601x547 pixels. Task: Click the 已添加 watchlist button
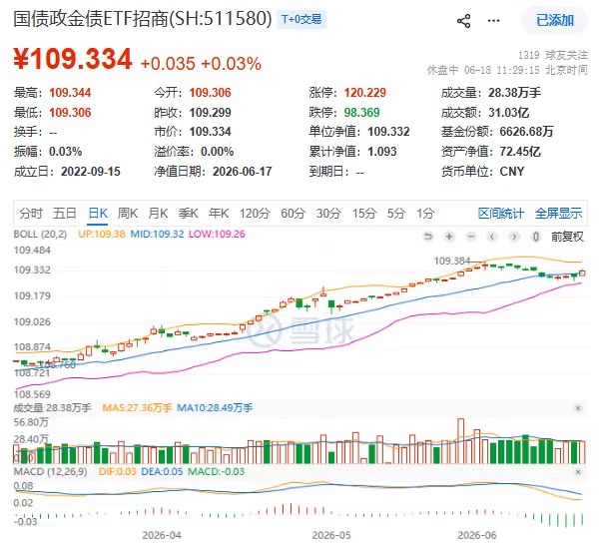tap(555, 20)
